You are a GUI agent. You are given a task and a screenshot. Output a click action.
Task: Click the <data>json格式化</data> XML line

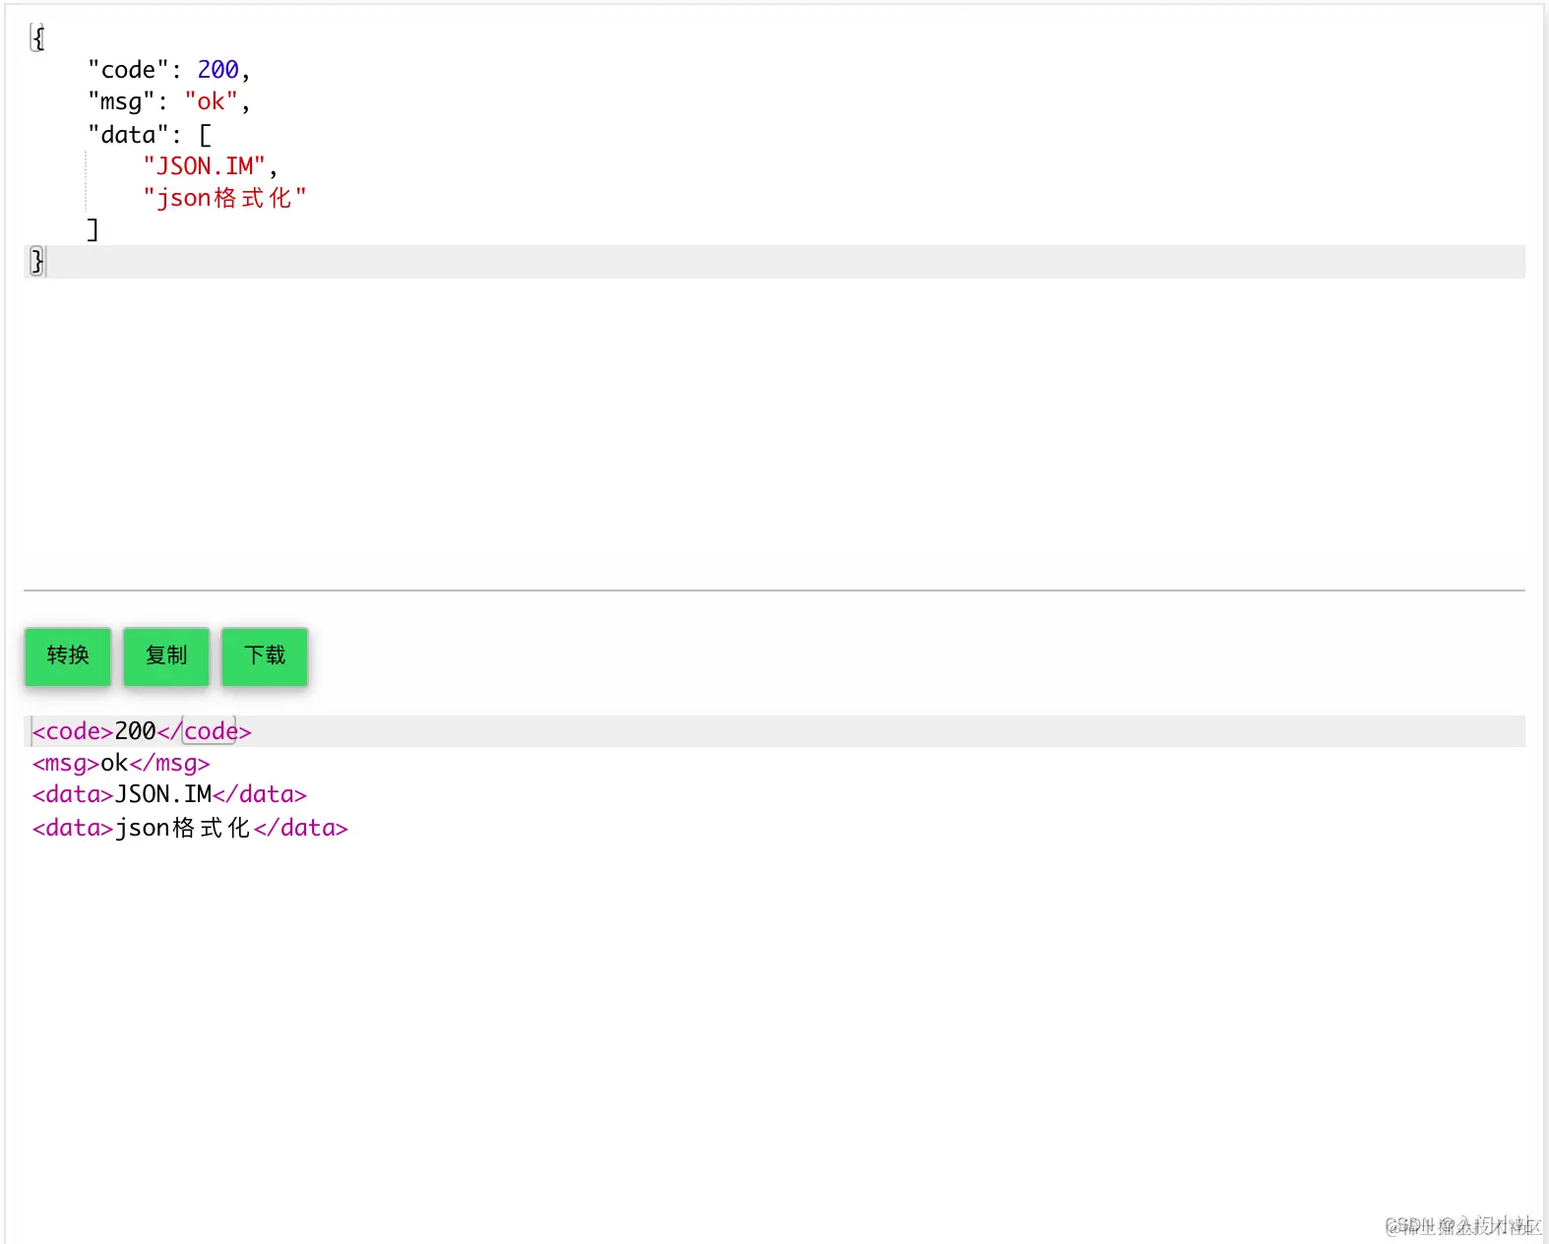click(x=190, y=828)
